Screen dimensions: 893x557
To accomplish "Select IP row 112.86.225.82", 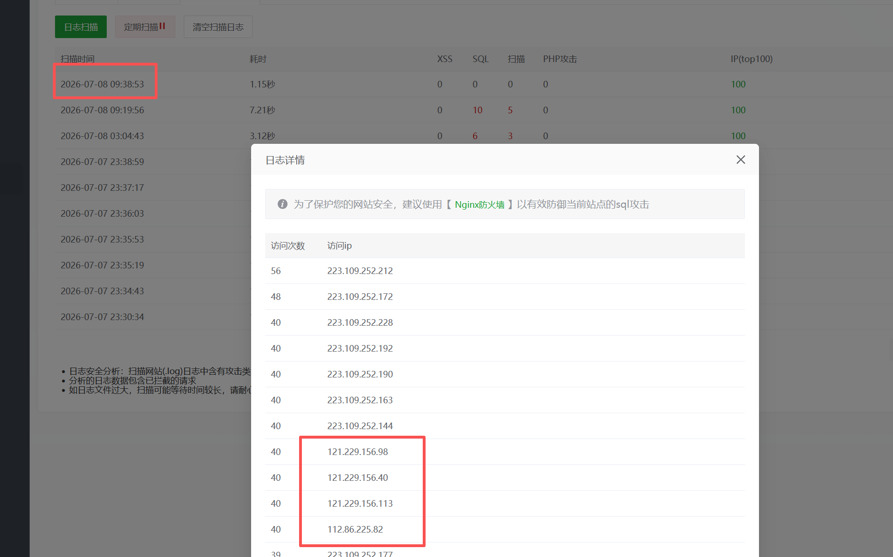I will click(505, 529).
